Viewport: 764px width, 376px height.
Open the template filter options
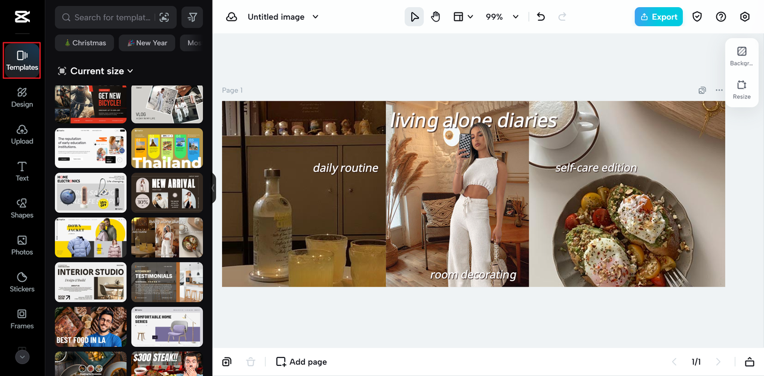pos(192,17)
